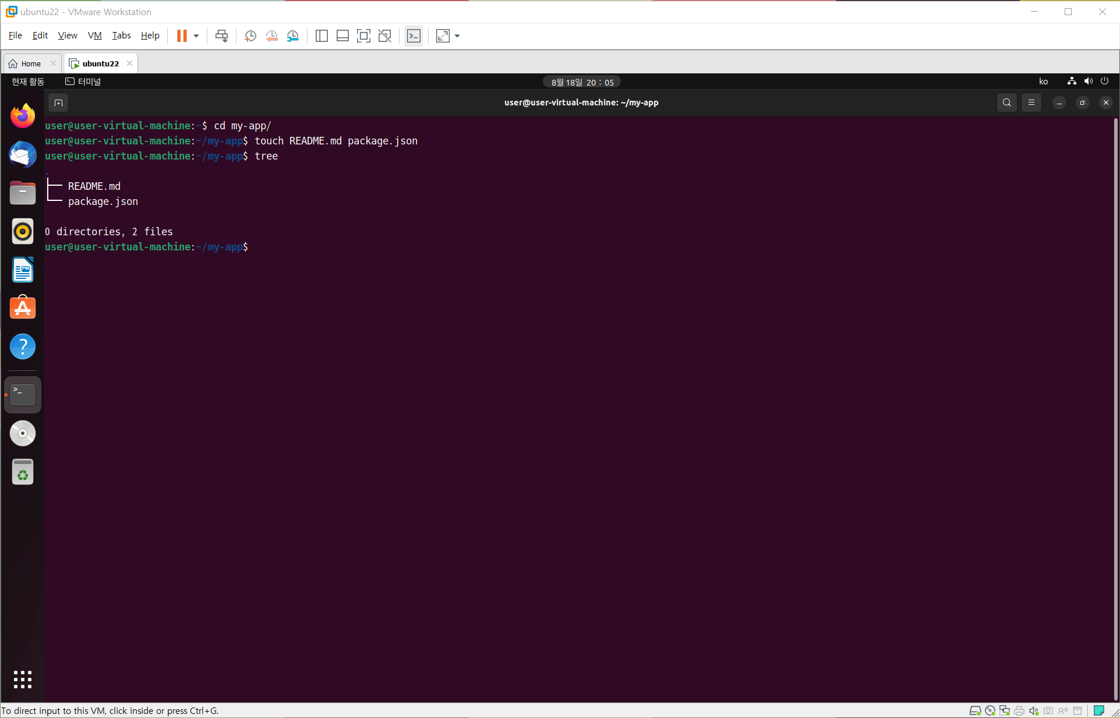Screen dimensions: 1120x718
Task: Expand the stretch guest dropdown arrow
Action: pyautogui.click(x=457, y=36)
